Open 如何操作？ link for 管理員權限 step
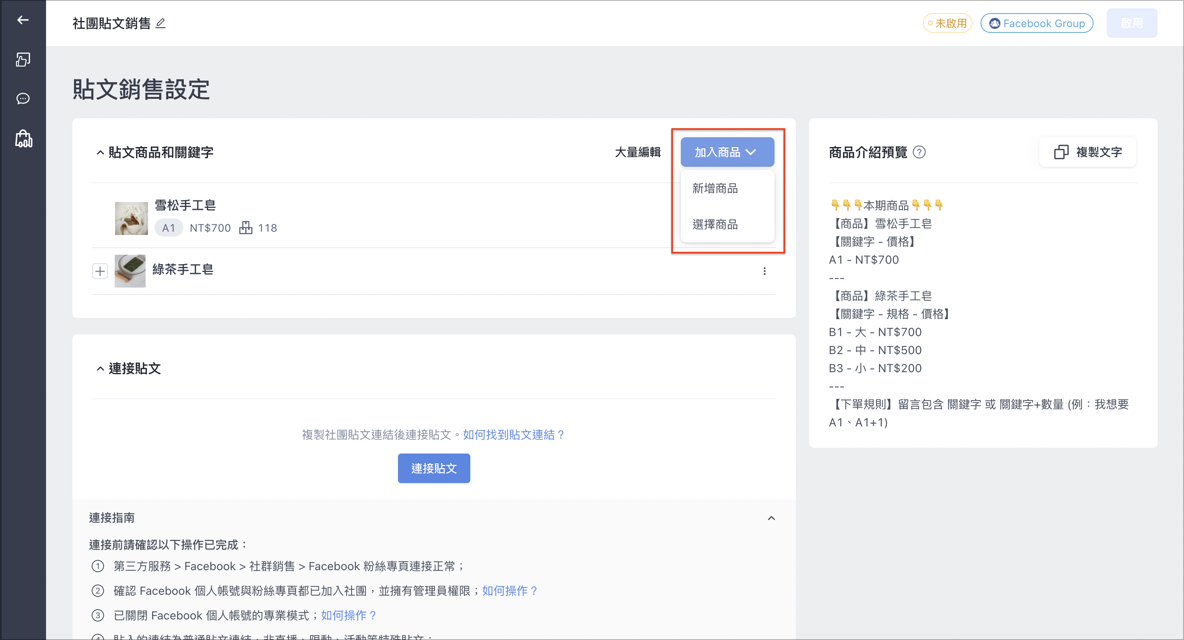This screenshot has height=640, width=1184. (510, 591)
